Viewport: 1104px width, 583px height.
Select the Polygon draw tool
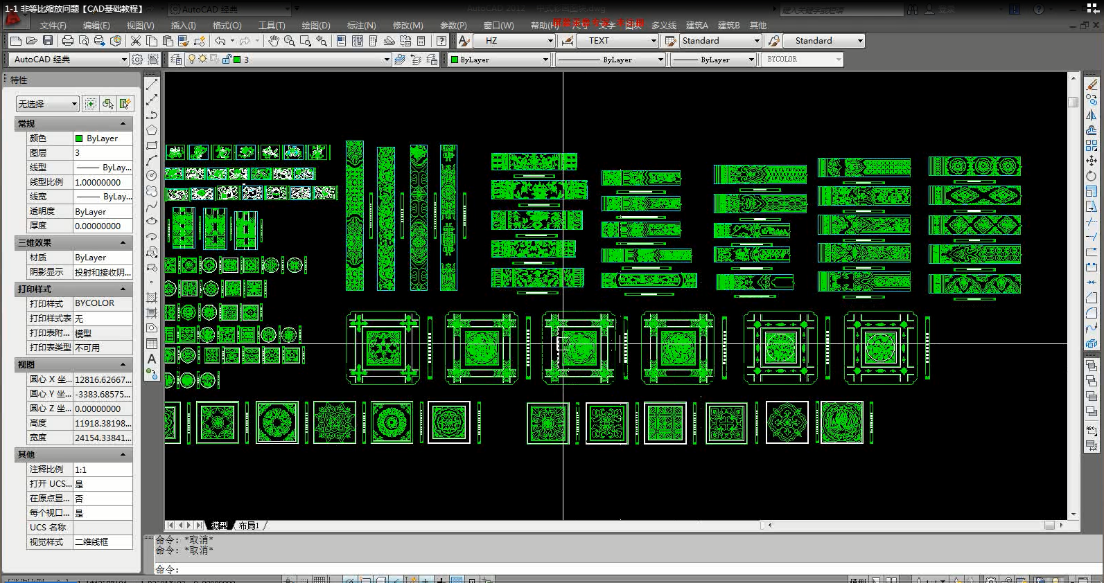point(152,130)
